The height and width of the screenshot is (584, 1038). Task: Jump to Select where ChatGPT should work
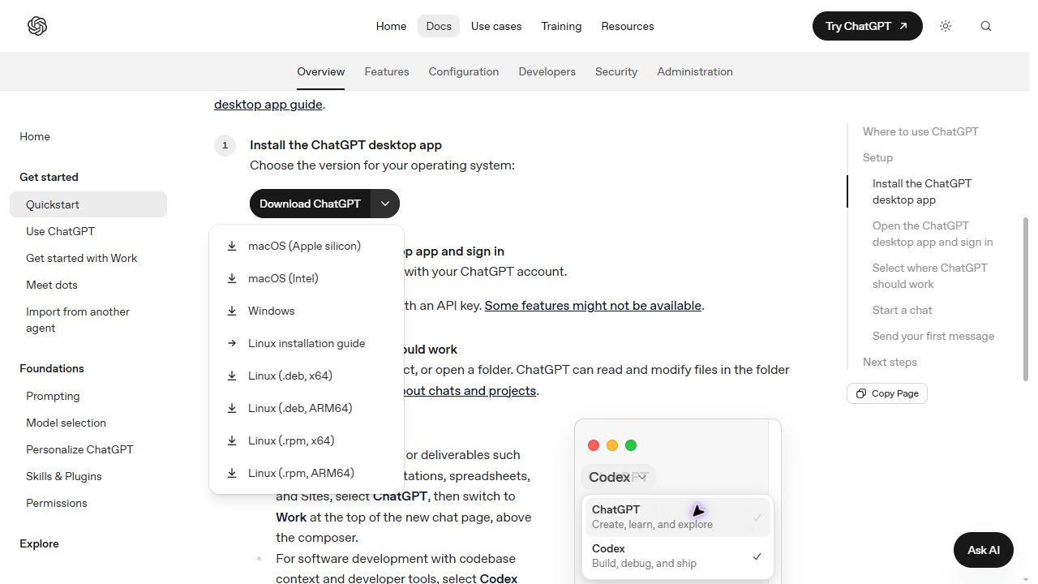pos(930,276)
